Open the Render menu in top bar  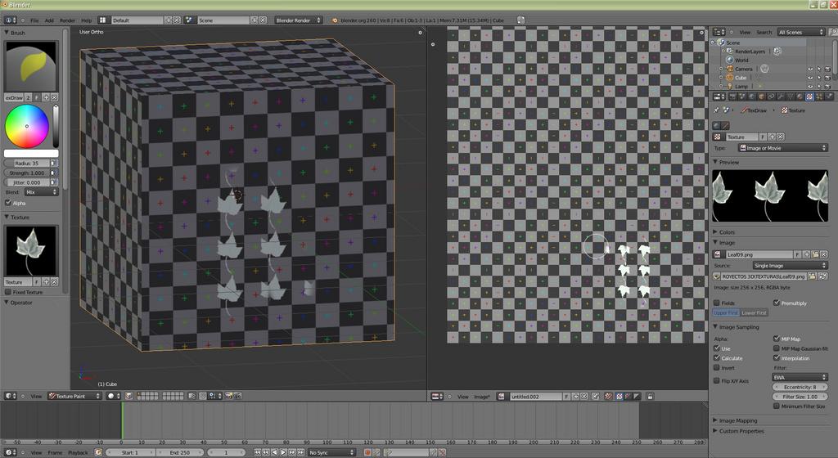click(67, 20)
